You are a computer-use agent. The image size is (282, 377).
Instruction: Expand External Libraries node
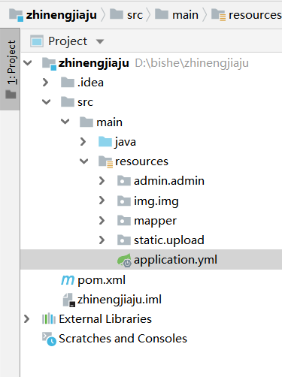(x=26, y=319)
